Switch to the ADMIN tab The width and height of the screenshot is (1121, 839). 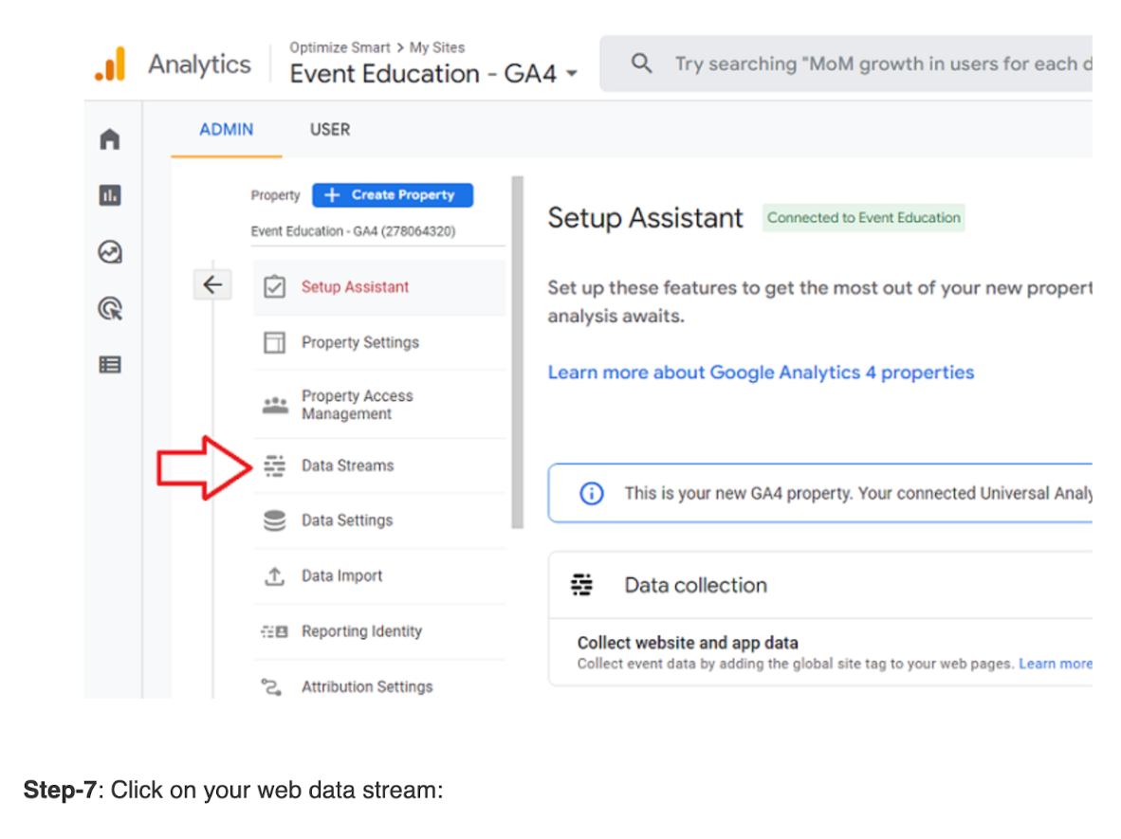(x=226, y=130)
